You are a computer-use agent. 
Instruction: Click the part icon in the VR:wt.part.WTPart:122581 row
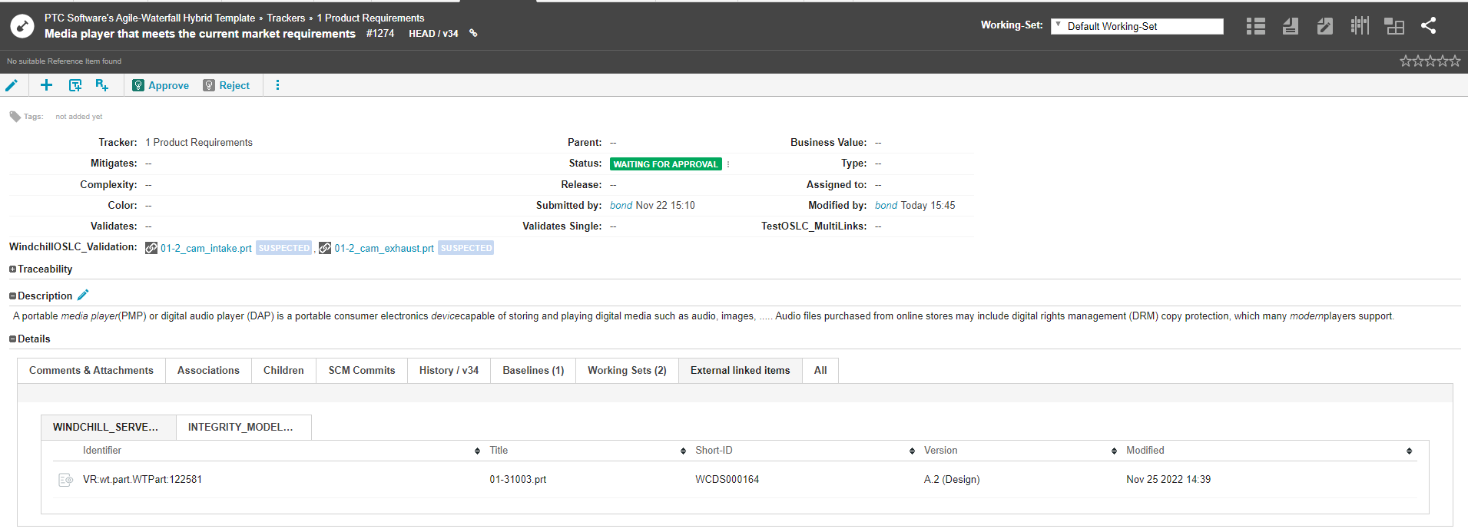tap(65, 480)
